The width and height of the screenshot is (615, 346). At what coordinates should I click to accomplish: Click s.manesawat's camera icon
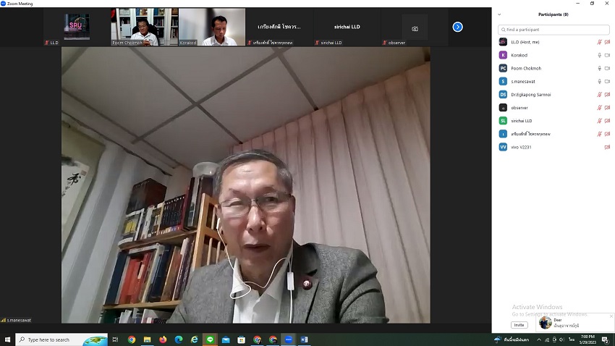[607, 82]
